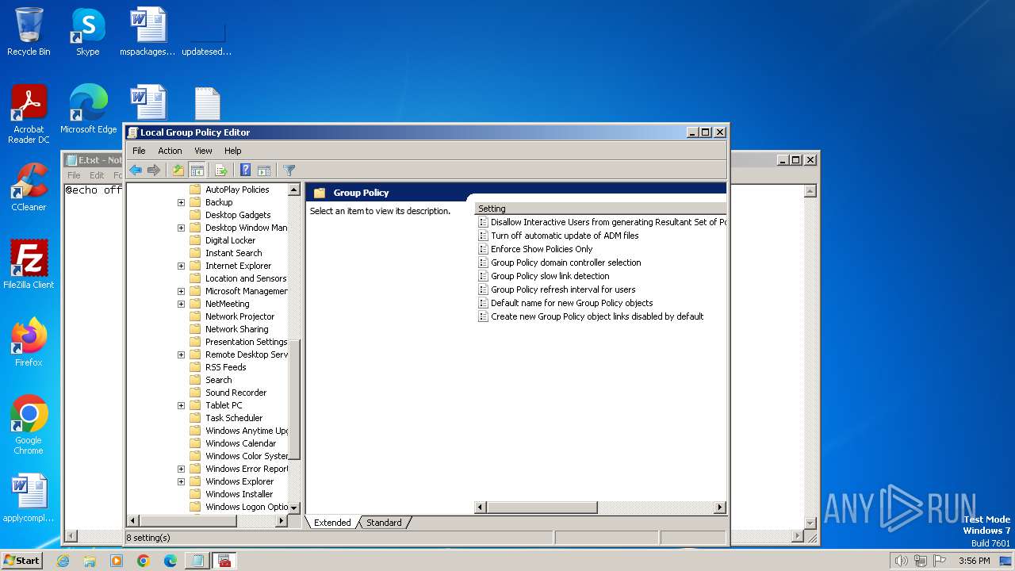Open the Help menu
This screenshot has width=1015, height=571.
click(232, 151)
